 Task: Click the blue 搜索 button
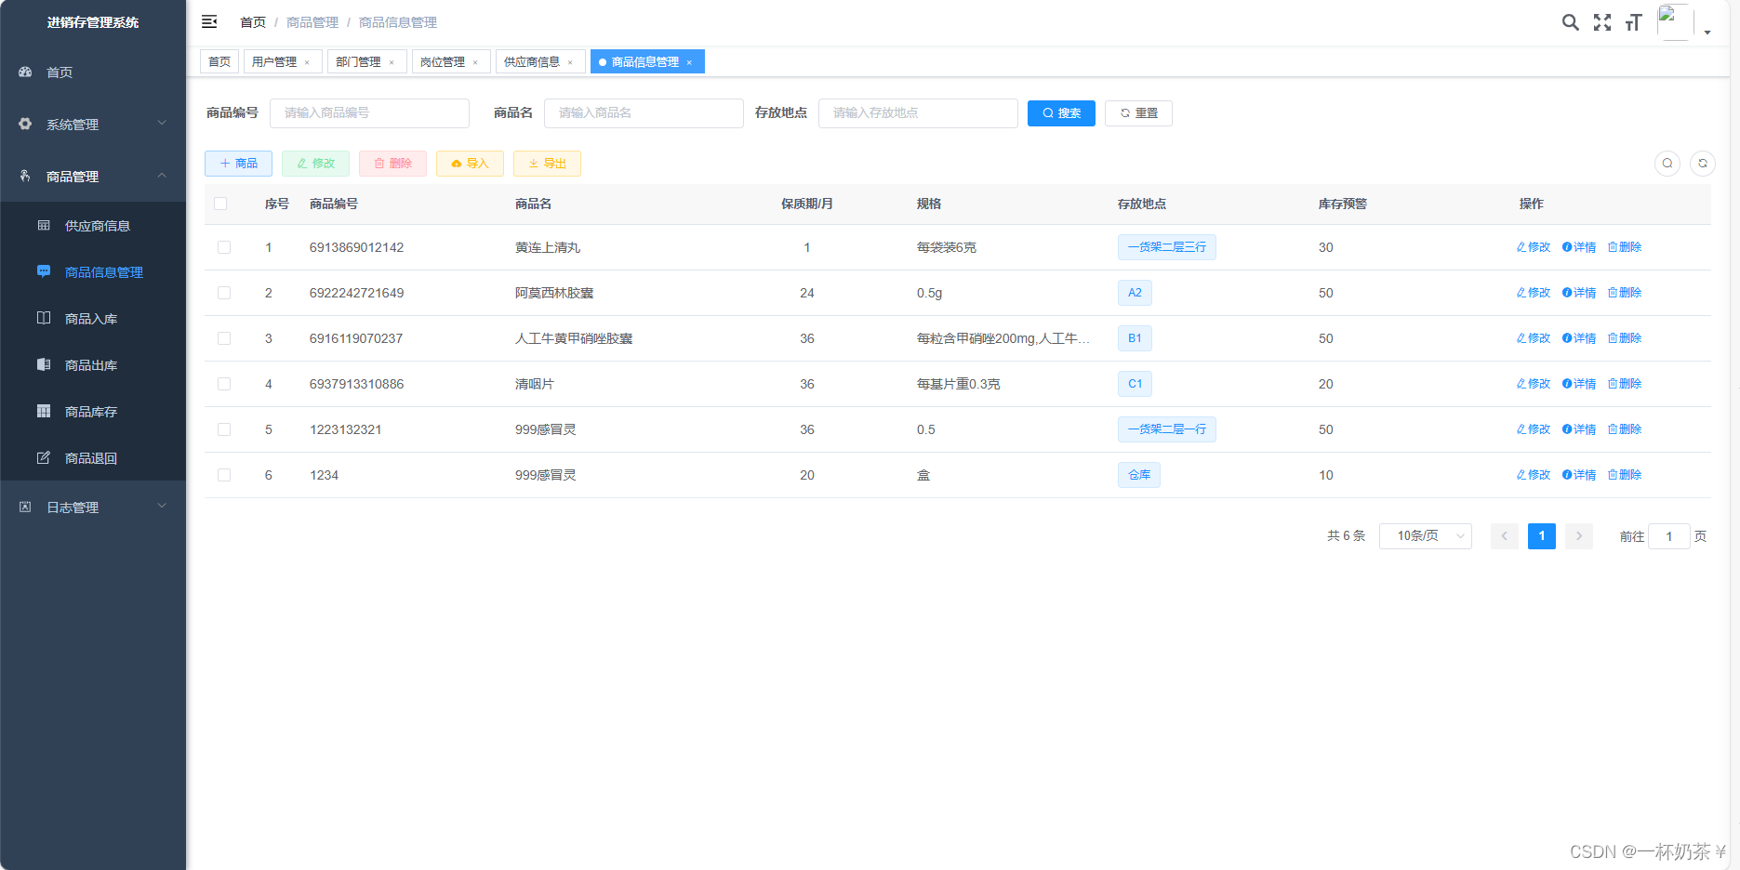pyautogui.click(x=1061, y=112)
